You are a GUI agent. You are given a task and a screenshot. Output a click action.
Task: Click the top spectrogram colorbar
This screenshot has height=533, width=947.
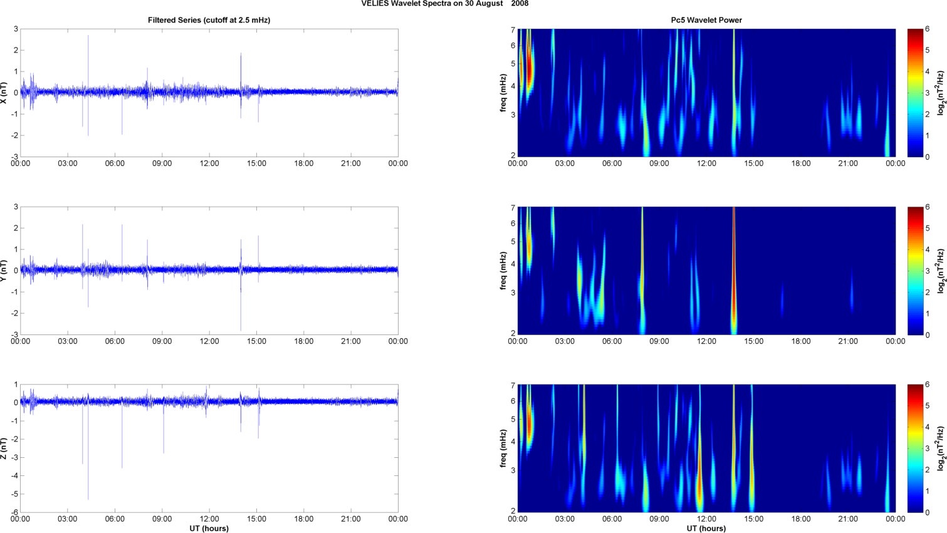tap(915, 93)
